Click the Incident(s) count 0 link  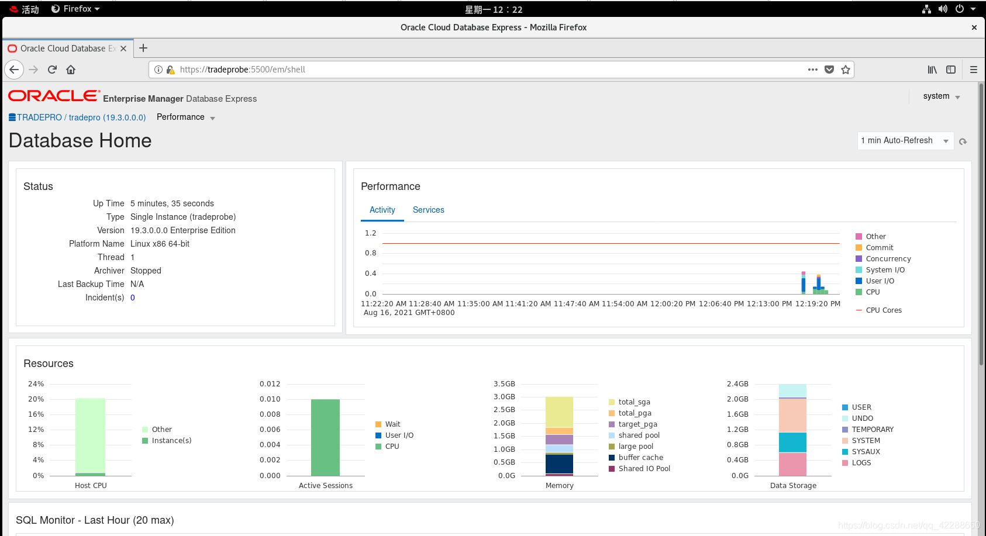click(x=133, y=298)
